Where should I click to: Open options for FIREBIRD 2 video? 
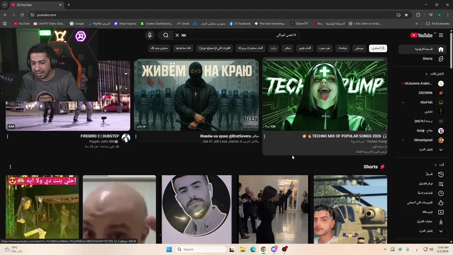click(7, 136)
